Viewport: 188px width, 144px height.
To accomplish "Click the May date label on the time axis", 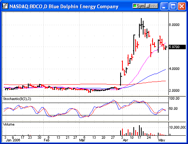I will (162, 140).
